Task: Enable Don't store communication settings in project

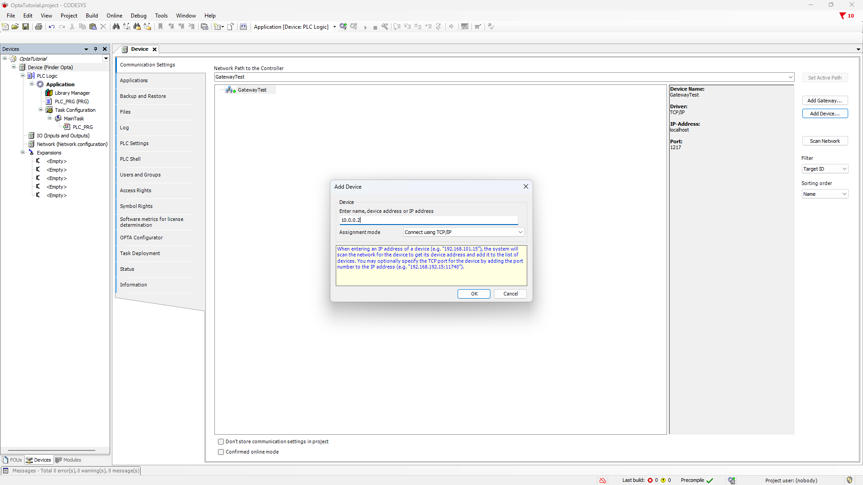Action: click(x=221, y=442)
